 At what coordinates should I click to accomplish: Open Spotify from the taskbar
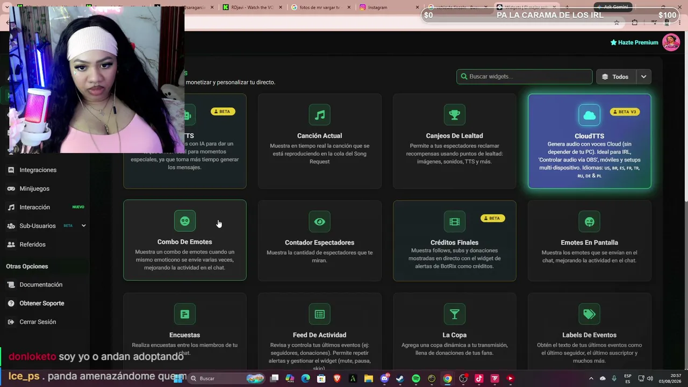click(416, 378)
